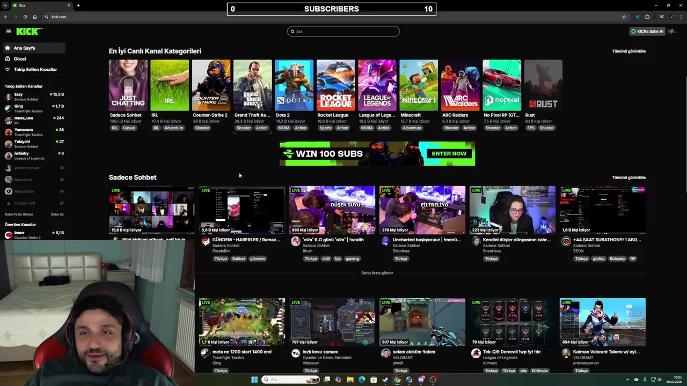This screenshot has width=687, height=386.
Task: Click Tümünü görüntüle for Sadece Sohbet
Action: 628,177
